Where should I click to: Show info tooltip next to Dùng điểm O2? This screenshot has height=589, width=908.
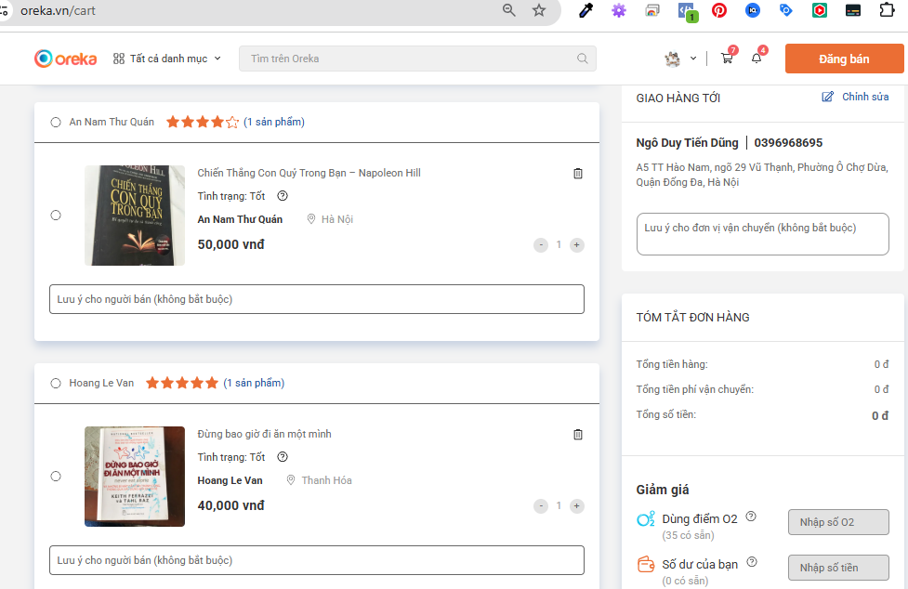click(751, 517)
